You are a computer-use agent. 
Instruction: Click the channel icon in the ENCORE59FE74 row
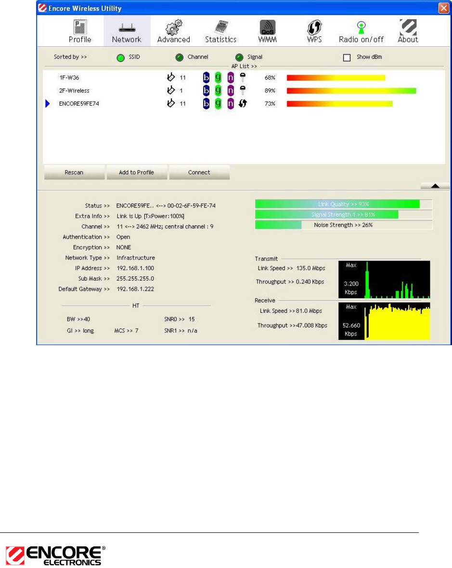[170, 103]
